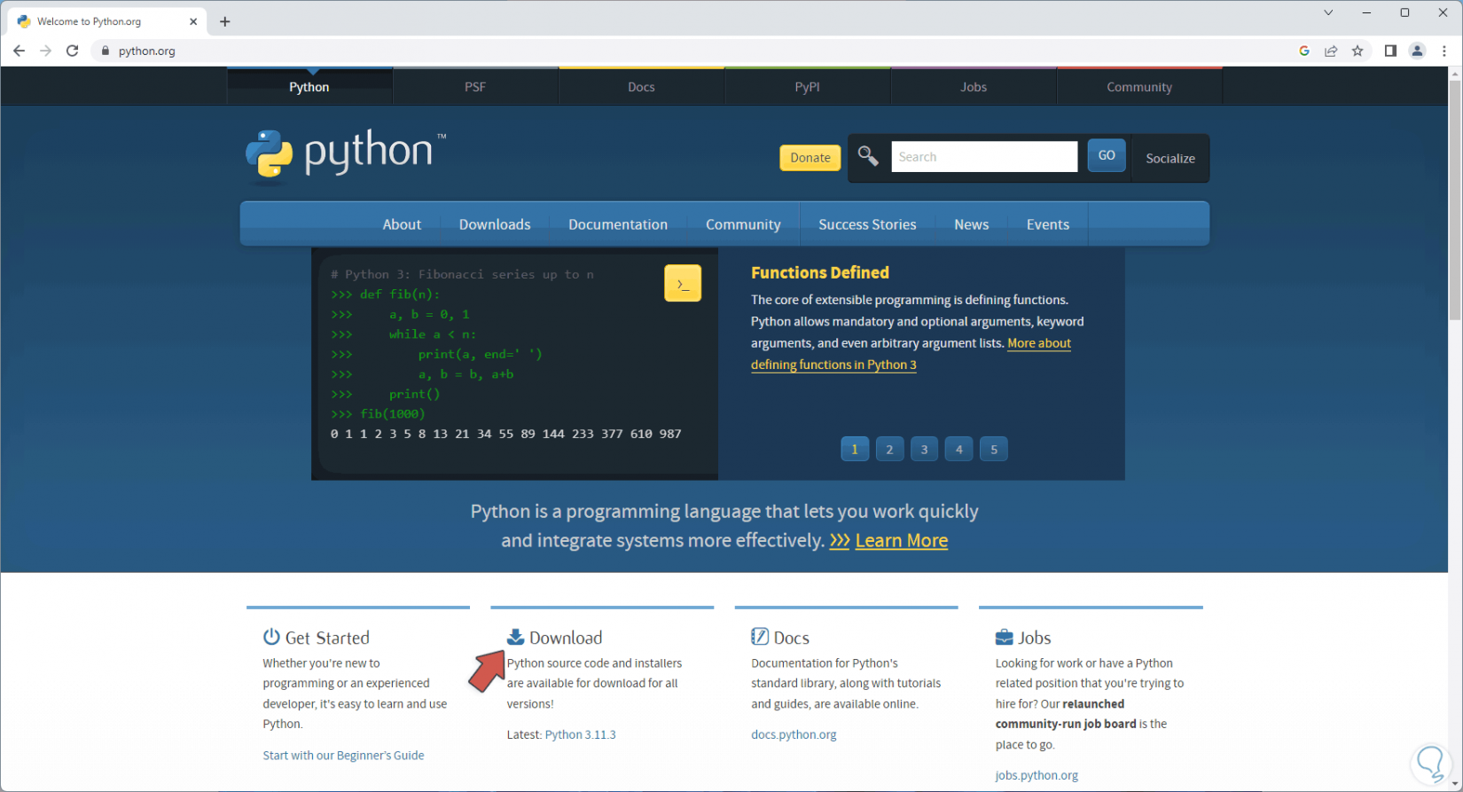The width and height of the screenshot is (1463, 792).
Task: Open 'Start with our Beginner's Guide' link
Action: 343,756
